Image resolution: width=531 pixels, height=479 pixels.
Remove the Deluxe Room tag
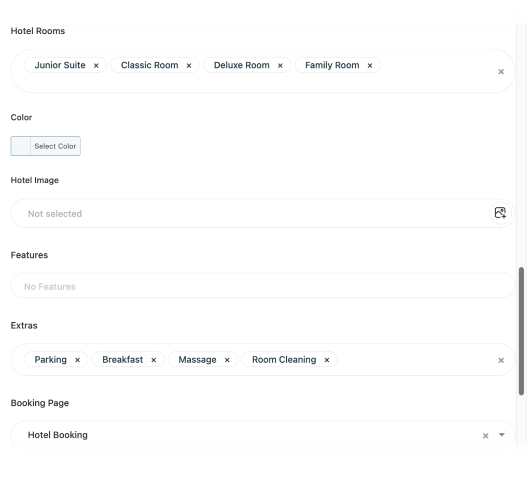tap(281, 65)
